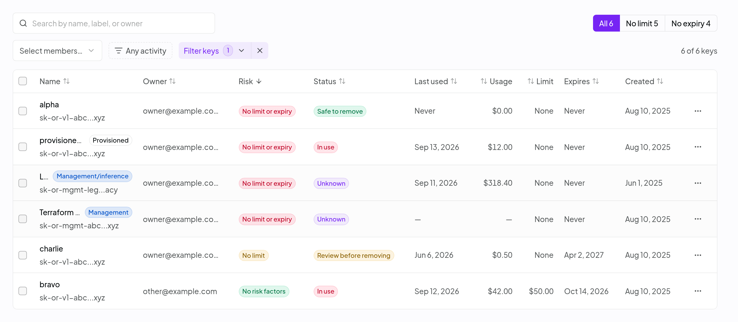Open more actions for alpha key

(698, 111)
